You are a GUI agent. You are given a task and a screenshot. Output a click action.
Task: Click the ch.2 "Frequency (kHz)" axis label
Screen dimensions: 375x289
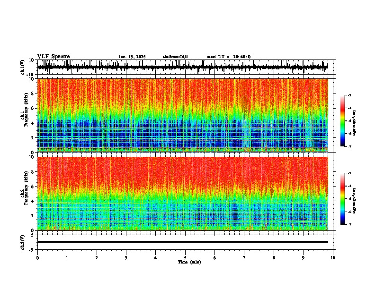[26, 188]
